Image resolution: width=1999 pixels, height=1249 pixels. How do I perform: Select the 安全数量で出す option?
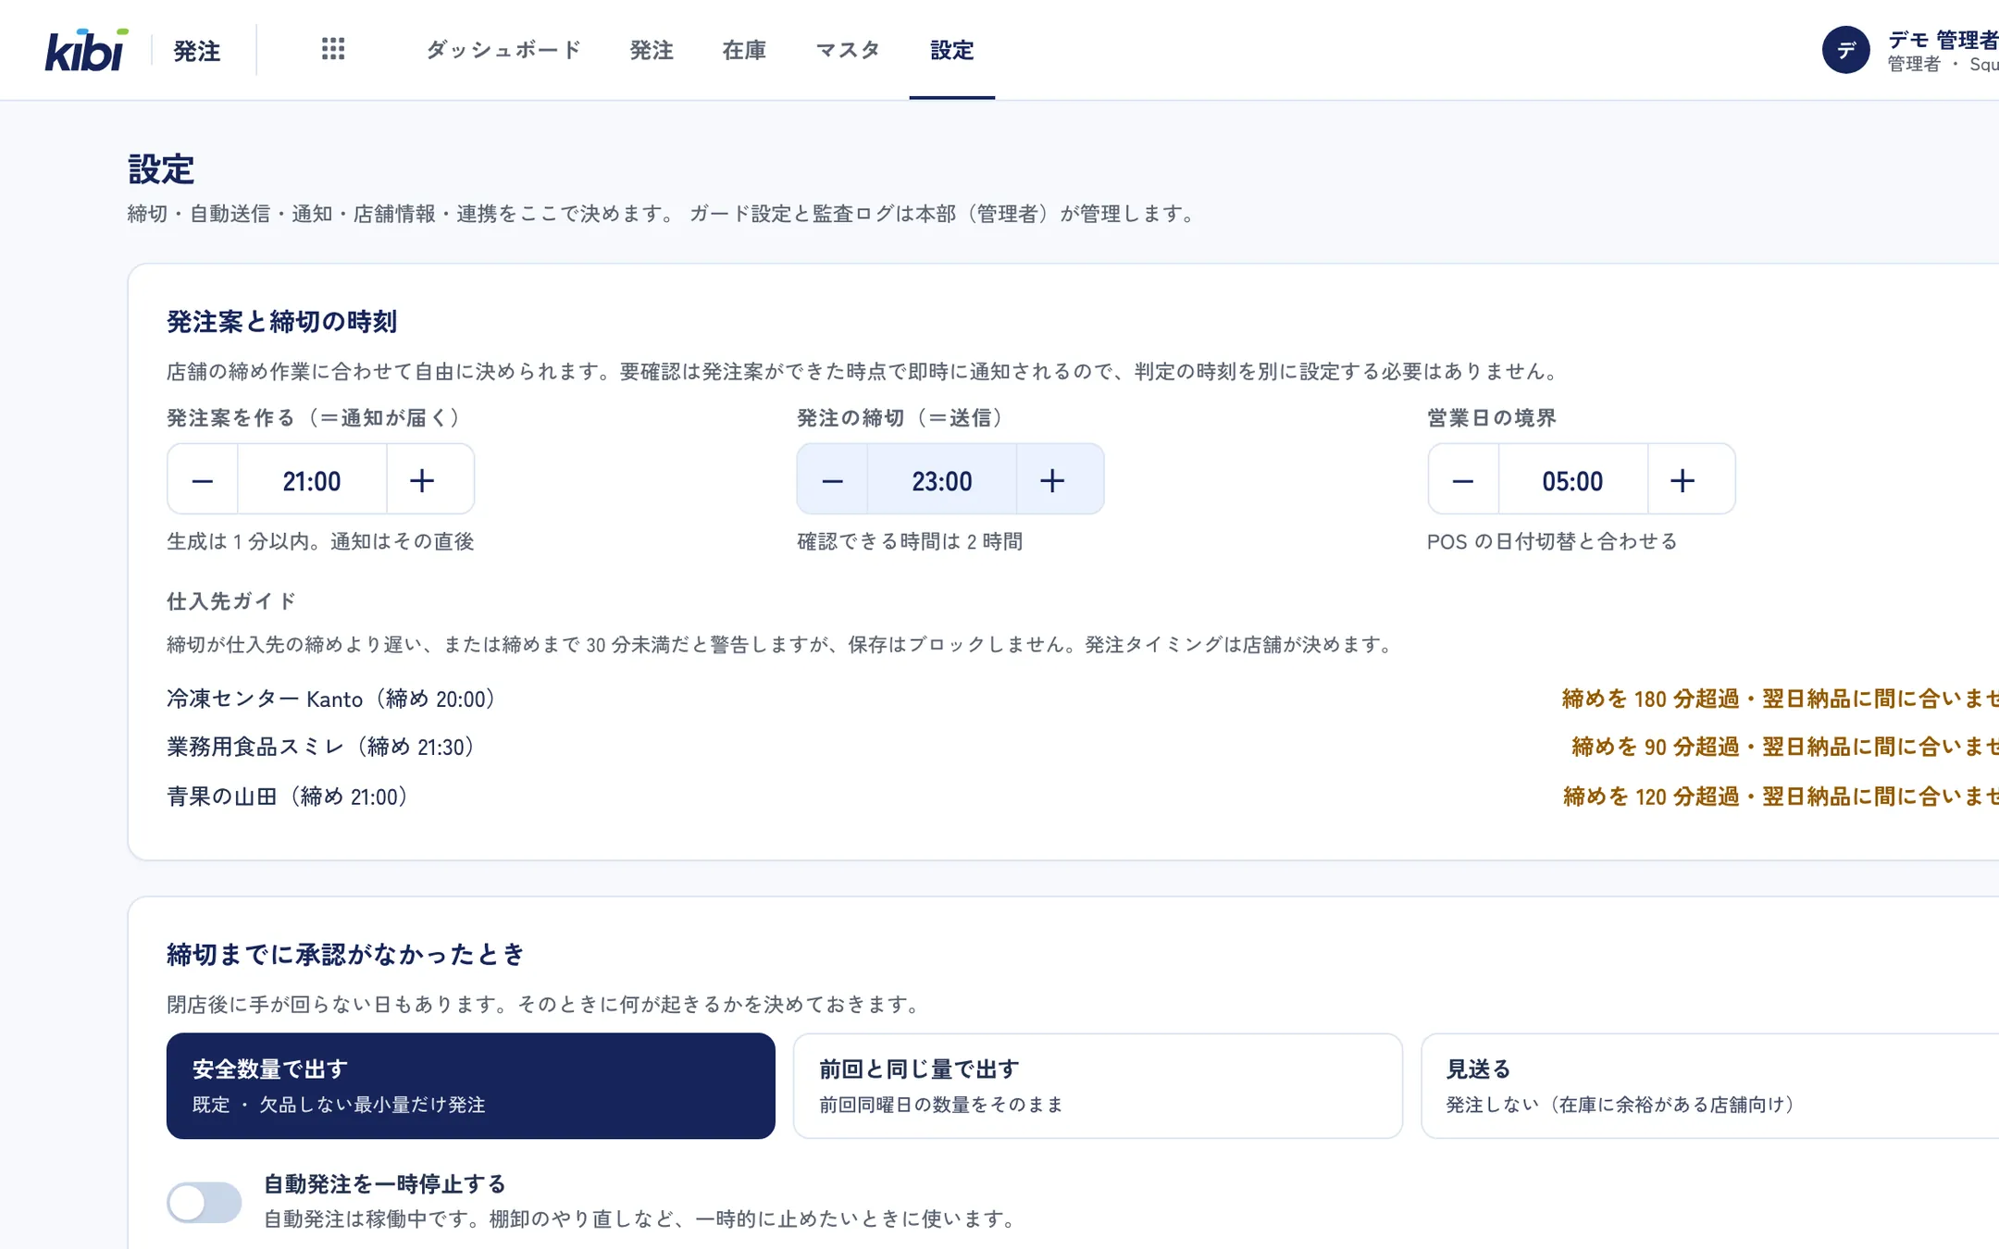470,1085
